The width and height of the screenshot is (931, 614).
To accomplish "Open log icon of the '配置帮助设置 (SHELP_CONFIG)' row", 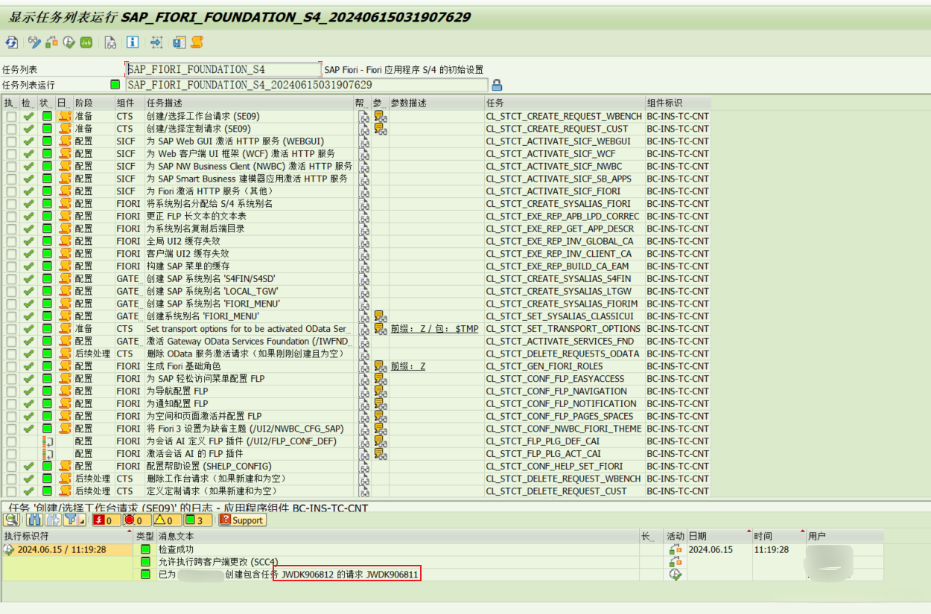I will tap(65, 467).
